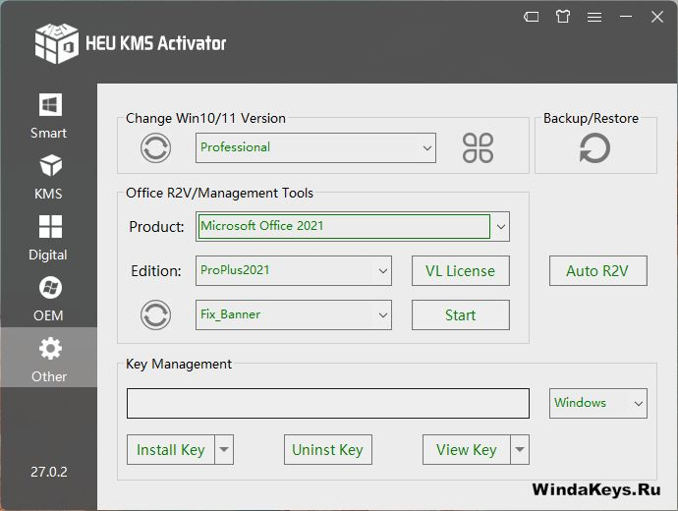Go to the OEM tab
This screenshot has height=511, width=678.
point(48,299)
